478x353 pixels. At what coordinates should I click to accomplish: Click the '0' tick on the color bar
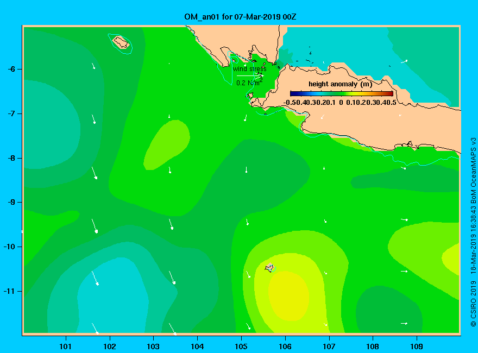(341, 103)
